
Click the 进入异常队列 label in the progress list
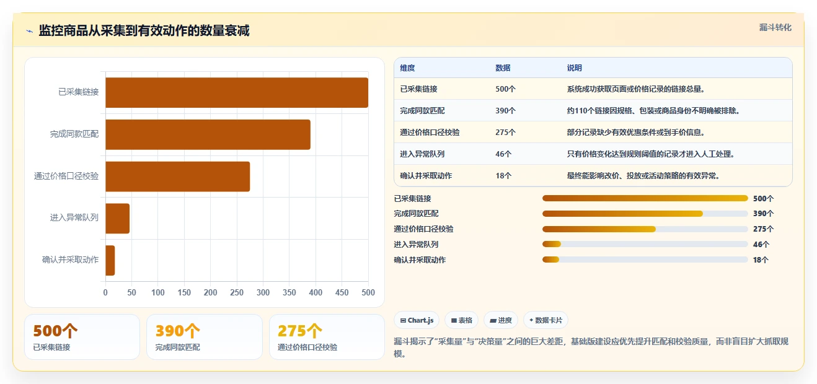417,245
